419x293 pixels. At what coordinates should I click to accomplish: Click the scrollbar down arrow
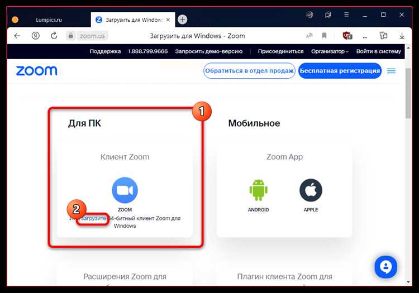tap(408, 282)
